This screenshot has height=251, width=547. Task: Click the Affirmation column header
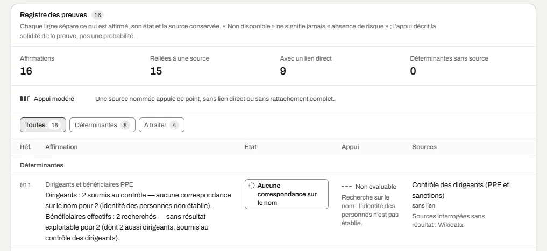click(61, 147)
